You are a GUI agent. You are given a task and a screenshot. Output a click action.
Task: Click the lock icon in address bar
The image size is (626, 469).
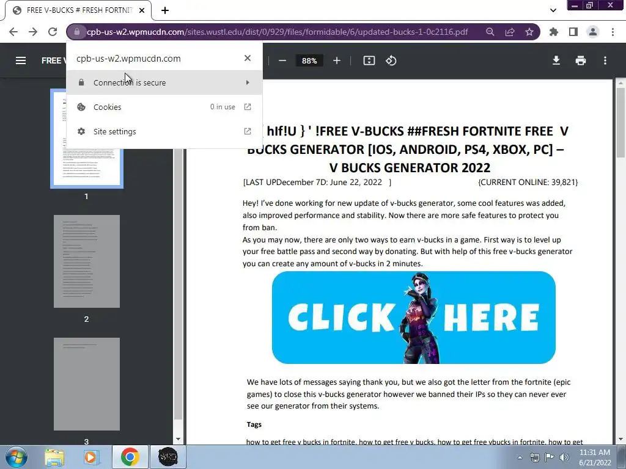pyautogui.click(x=76, y=32)
